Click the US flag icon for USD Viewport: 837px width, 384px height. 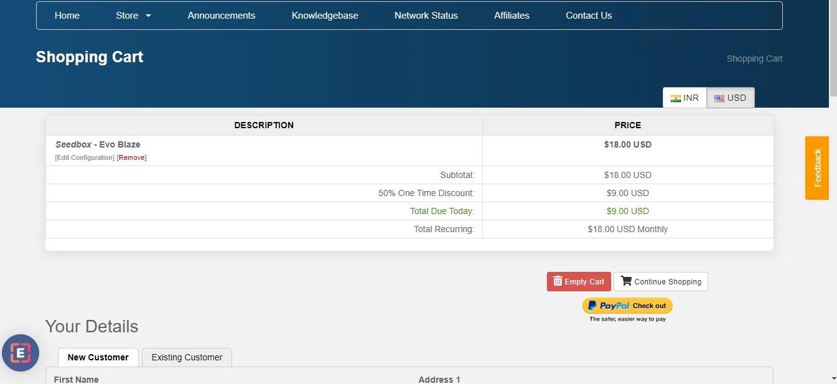pyautogui.click(x=719, y=98)
